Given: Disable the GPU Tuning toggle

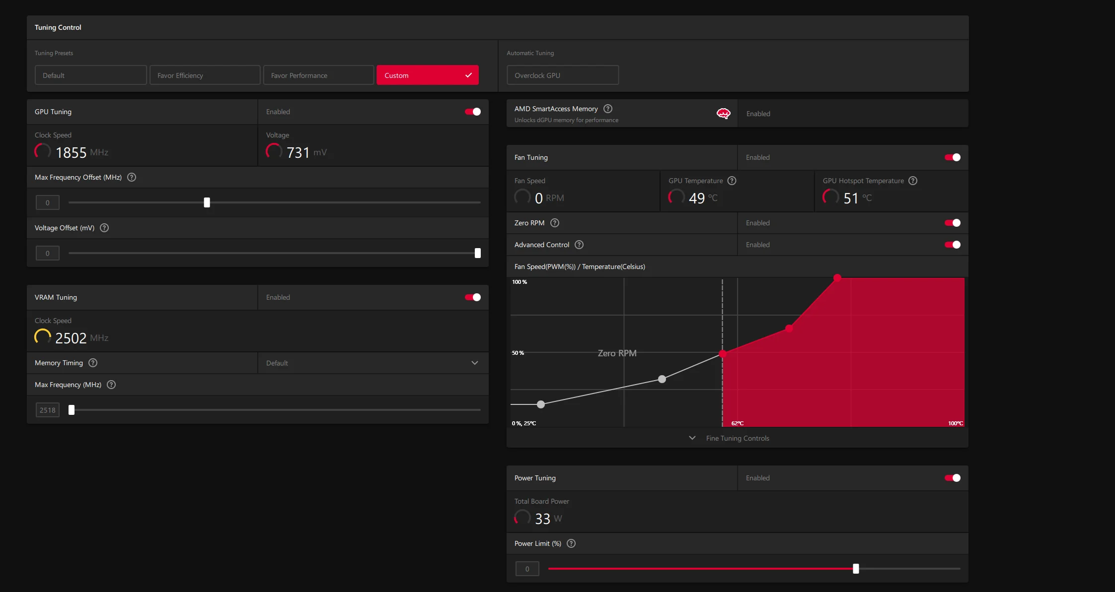Looking at the screenshot, I should tap(473, 112).
